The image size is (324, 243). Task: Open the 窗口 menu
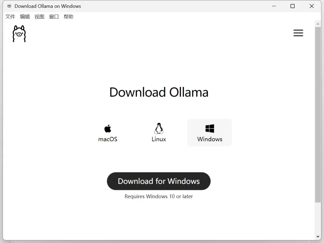click(54, 16)
